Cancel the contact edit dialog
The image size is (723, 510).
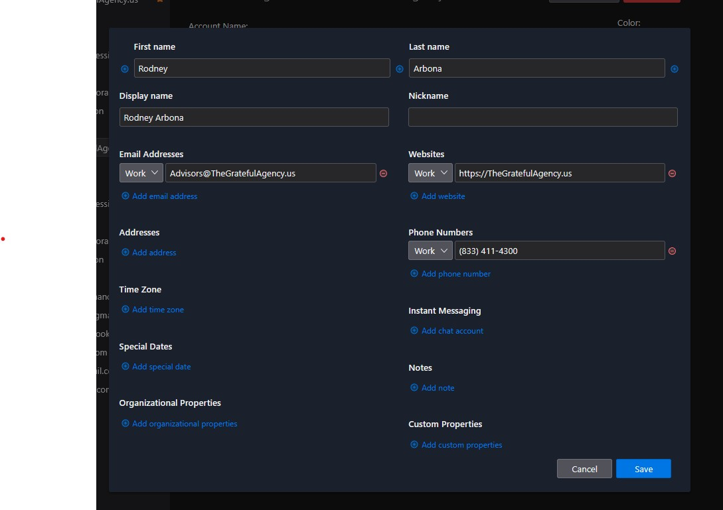(584, 468)
